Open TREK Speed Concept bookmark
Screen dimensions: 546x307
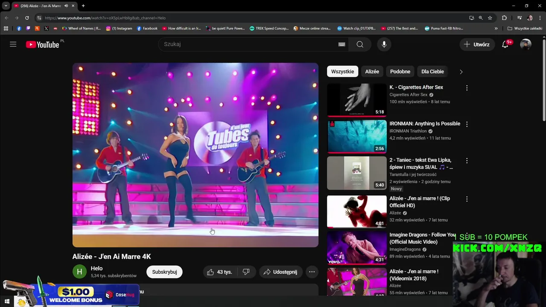coord(269,29)
